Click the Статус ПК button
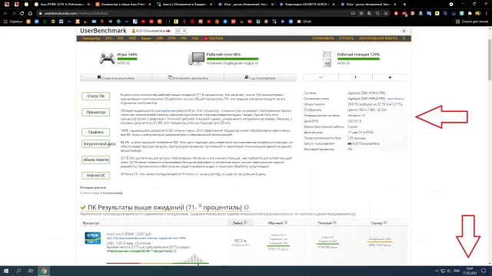This screenshot has width=492, height=276. coord(95,96)
